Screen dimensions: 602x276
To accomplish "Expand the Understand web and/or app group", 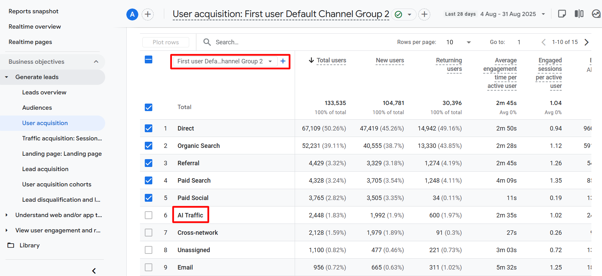I will pos(6,215).
